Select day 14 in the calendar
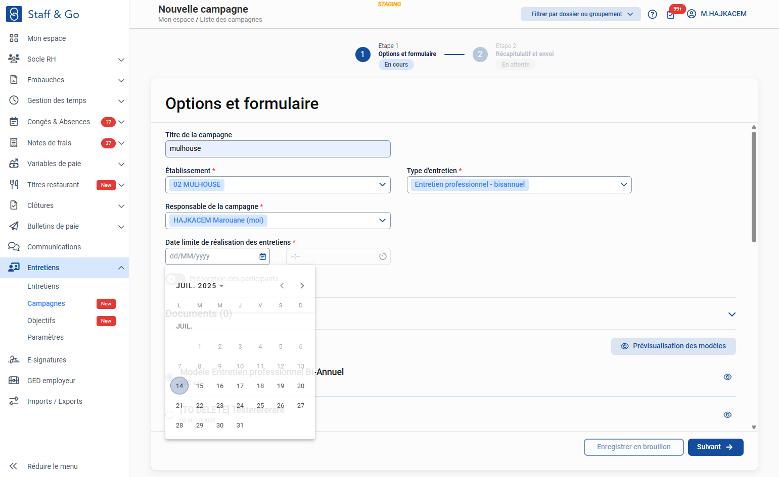Screen dimensions: 779x477 pos(179,386)
